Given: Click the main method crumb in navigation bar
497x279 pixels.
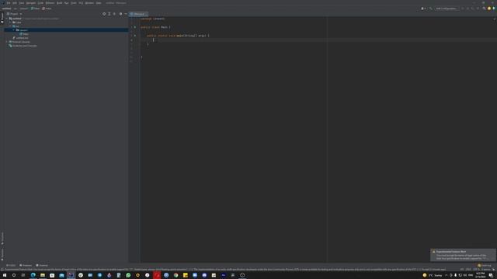Looking at the screenshot, I should [x=47, y=9].
